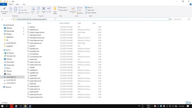This screenshot has width=192, height=108.
Task: Click the taskbar volume speaker icon
Action: [173, 106]
